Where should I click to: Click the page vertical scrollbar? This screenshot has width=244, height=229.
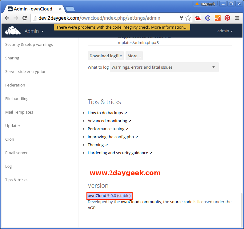pyautogui.click(x=241, y=210)
